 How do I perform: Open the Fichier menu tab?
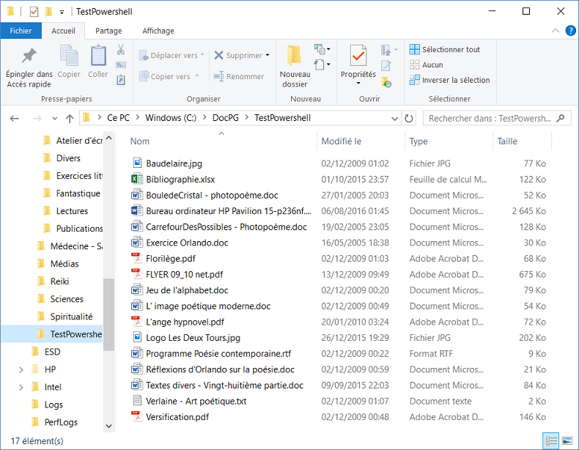click(21, 31)
